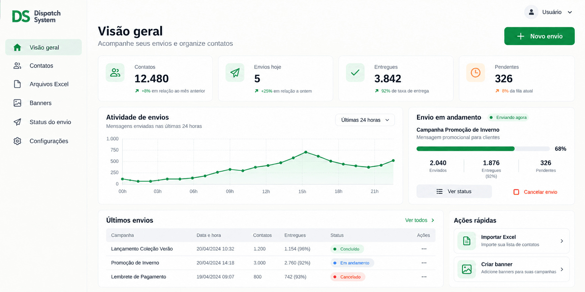Click the paper plane icon in Envios hoje card

(x=235, y=72)
